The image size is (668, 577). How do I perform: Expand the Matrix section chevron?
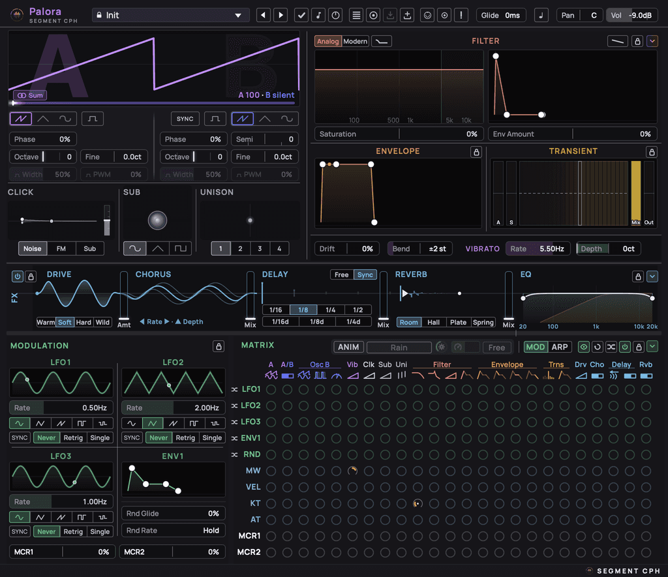(x=652, y=347)
